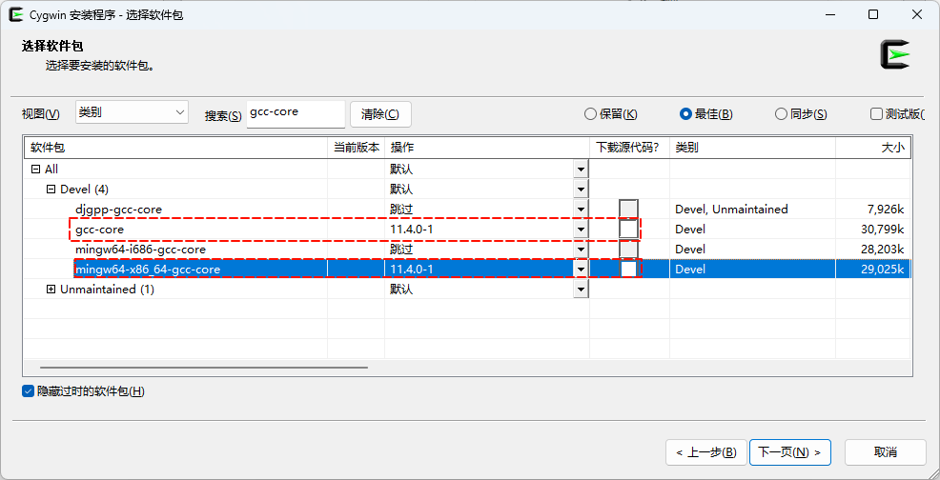Click the 操作 column header

click(x=487, y=148)
